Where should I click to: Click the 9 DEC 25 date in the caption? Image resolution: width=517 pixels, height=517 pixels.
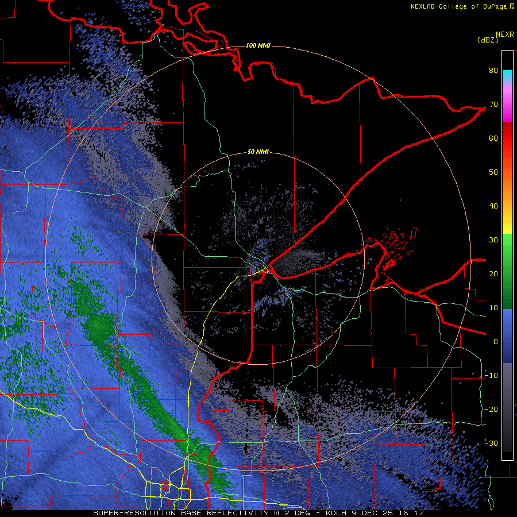click(373, 513)
